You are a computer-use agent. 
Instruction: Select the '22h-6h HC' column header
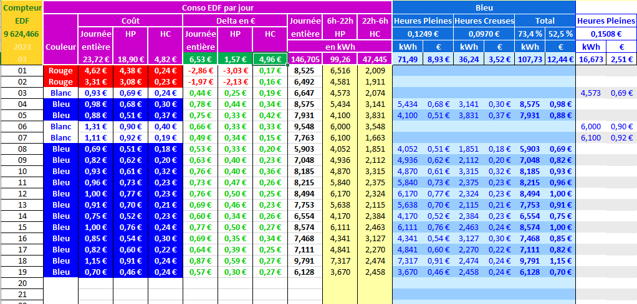[374, 27]
